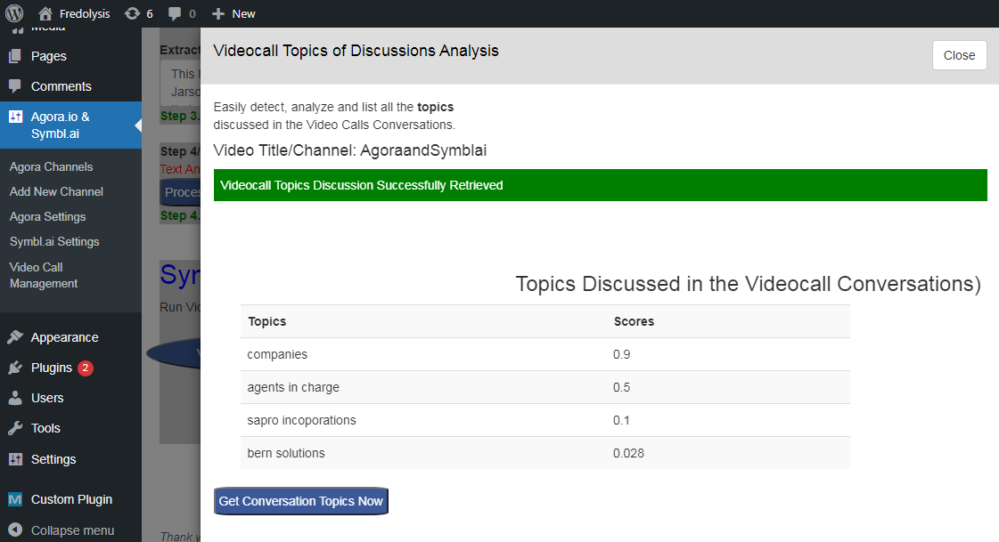
Task: Click the Users person icon
Action: [15, 398]
